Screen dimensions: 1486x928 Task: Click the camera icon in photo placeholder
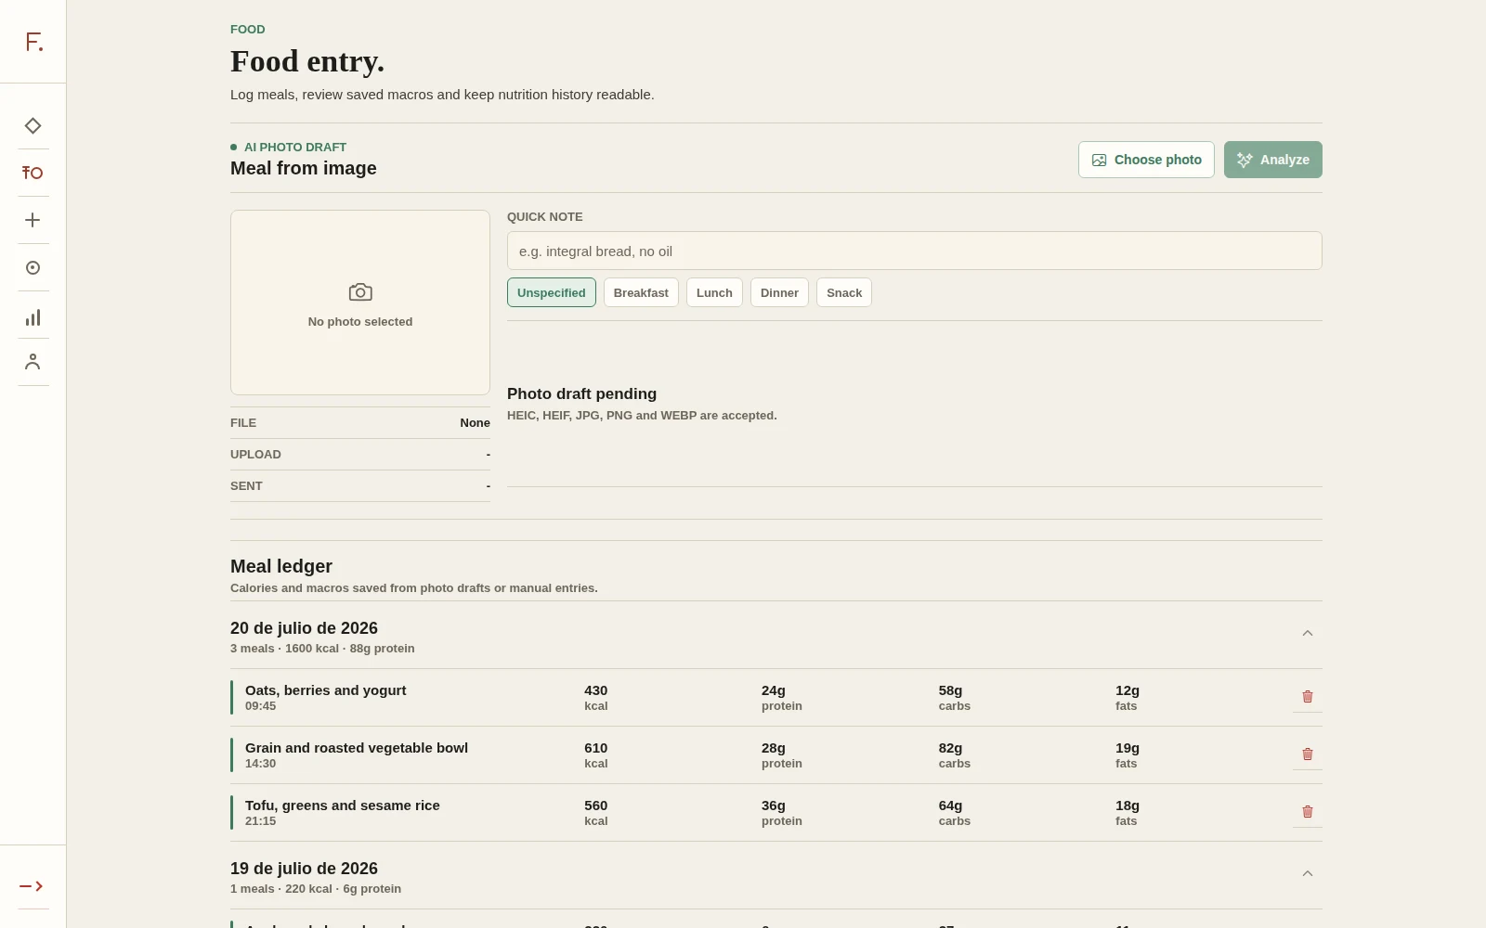point(360,292)
